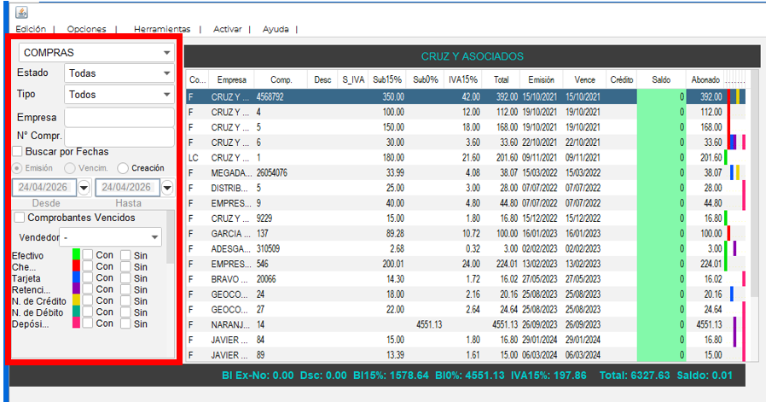This screenshot has width=766, height=402.
Task: Open the Opciones menu
Action: [86, 29]
